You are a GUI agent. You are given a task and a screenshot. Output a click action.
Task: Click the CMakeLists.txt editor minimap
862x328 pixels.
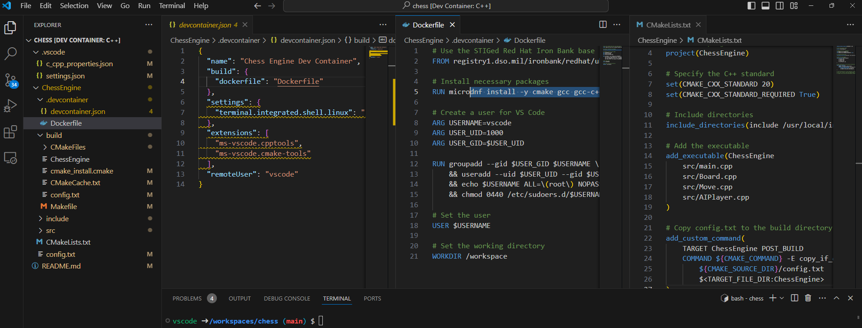pyautogui.click(x=847, y=167)
